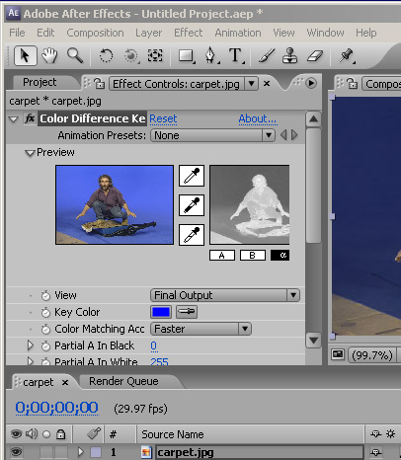
Task: Show matte B in preview
Action: coord(253,256)
